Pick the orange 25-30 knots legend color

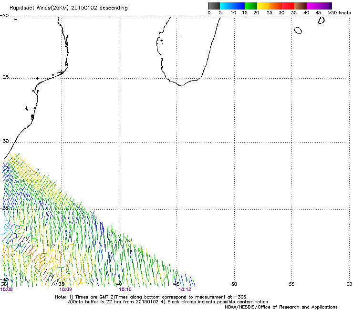pos(276,6)
